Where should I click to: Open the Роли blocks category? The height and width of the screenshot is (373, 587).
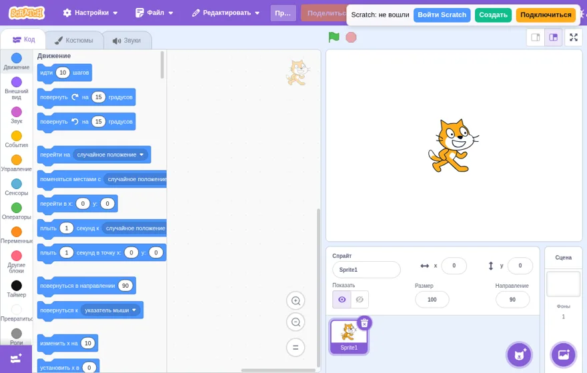[x=17, y=336]
